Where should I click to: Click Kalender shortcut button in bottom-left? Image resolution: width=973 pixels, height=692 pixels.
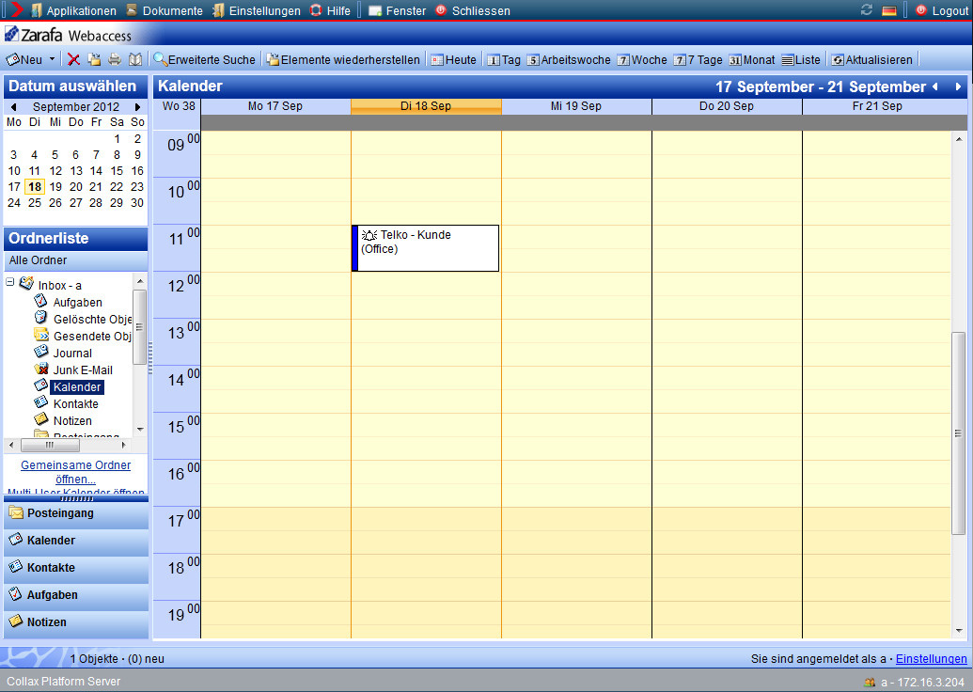76,541
